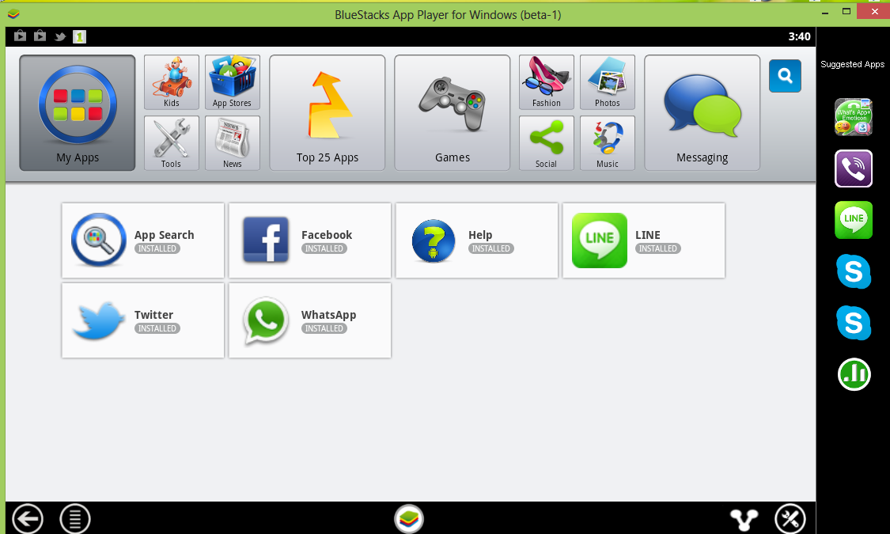Browse the Kids category
Viewport: 890px width, 534px height.
point(172,82)
